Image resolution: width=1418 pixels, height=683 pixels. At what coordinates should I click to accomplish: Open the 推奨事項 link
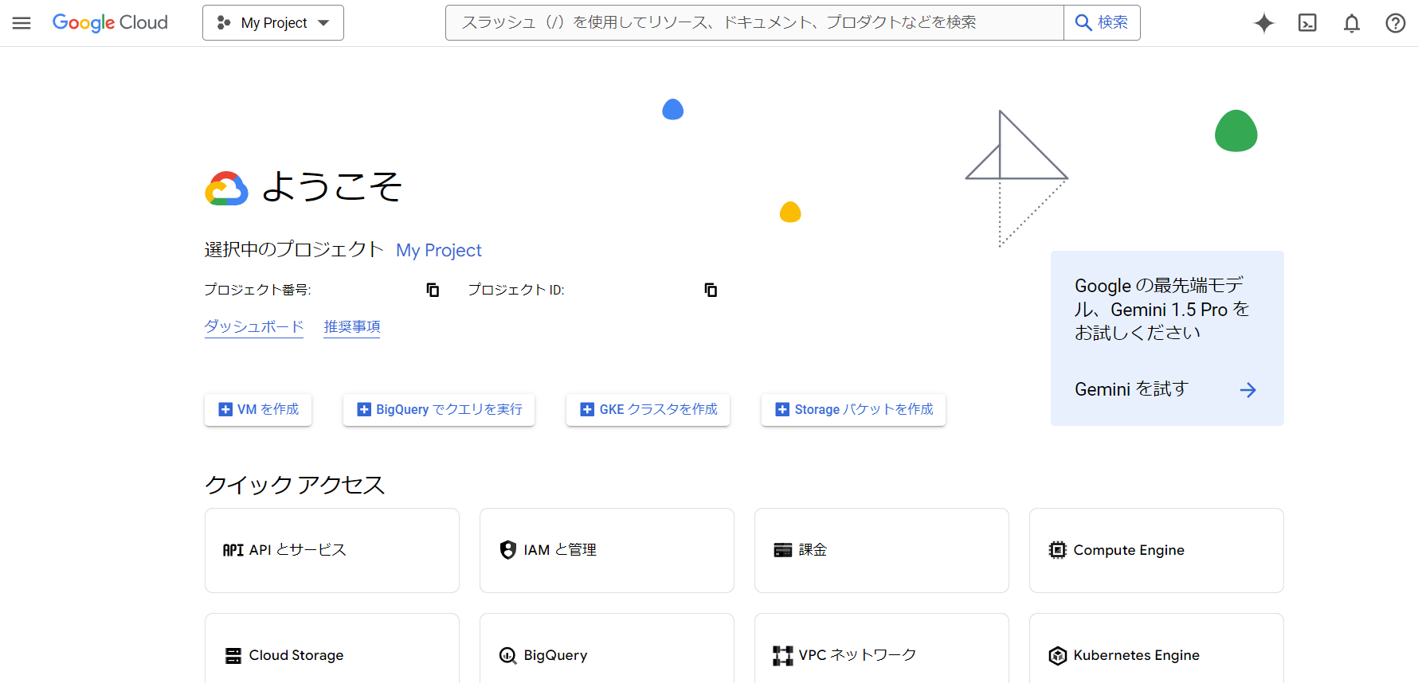(x=352, y=327)
